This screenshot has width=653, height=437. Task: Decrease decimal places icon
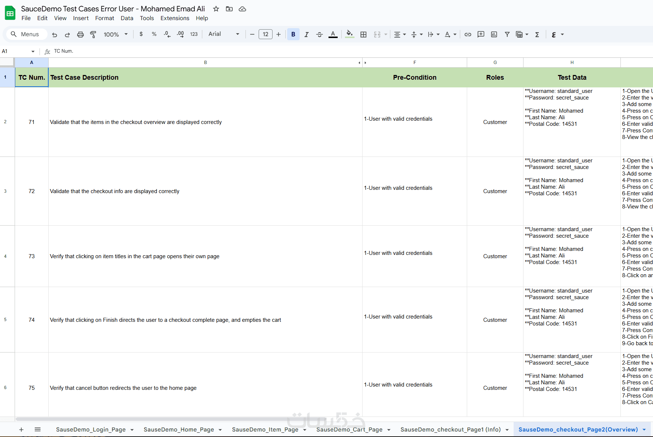click(167, 34)
